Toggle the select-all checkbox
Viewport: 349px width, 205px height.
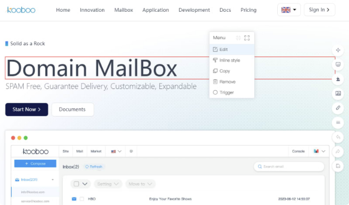tap(76, 184)
